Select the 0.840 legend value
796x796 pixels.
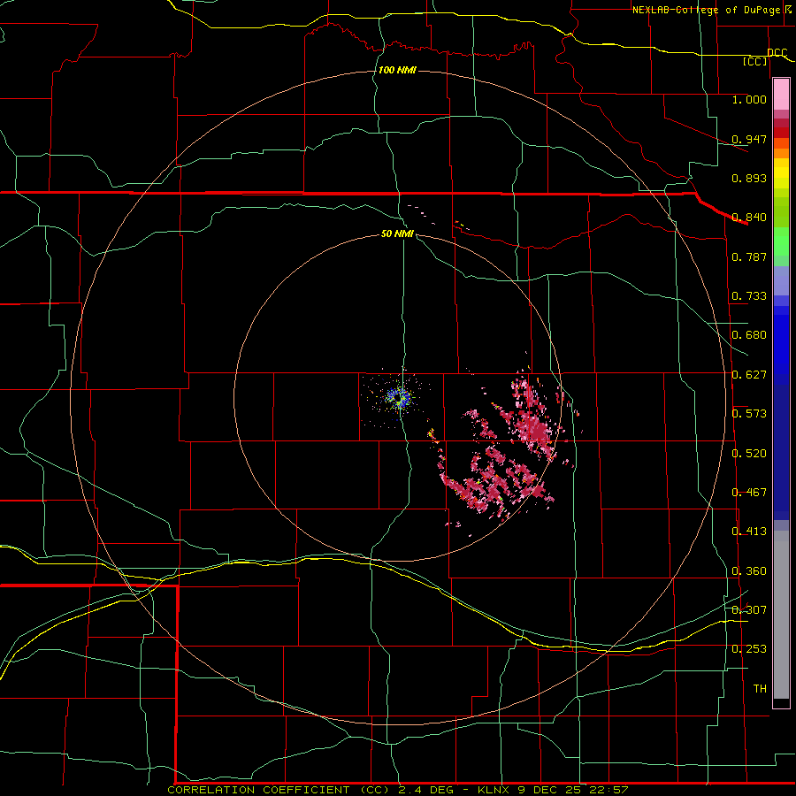[x=749, y=217]
